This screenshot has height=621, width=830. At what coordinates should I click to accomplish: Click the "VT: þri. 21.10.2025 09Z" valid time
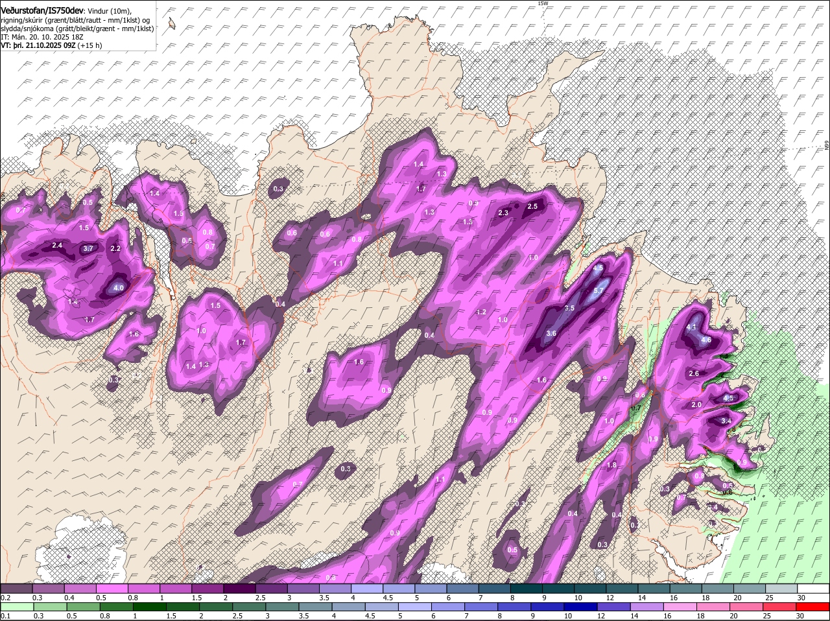click(x=38, y=45)
